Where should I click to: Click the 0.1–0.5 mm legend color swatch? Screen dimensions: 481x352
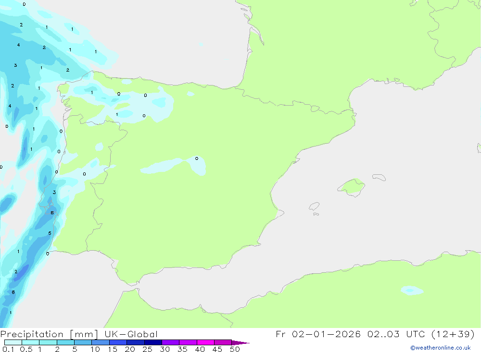(x=13, y=342)
